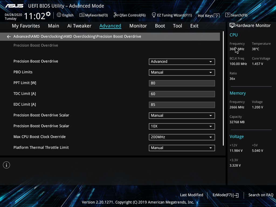Screen dimensions: 276x207
Task: Click the Hardware Monitor display icon
Action: [x=232, y=26]
